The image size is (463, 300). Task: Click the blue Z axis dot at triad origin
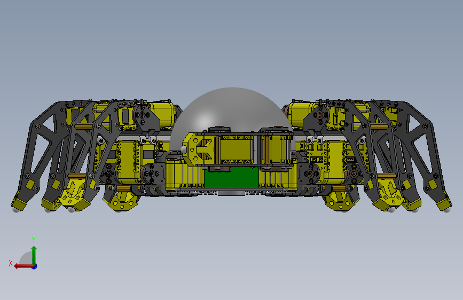pos(35,266)
